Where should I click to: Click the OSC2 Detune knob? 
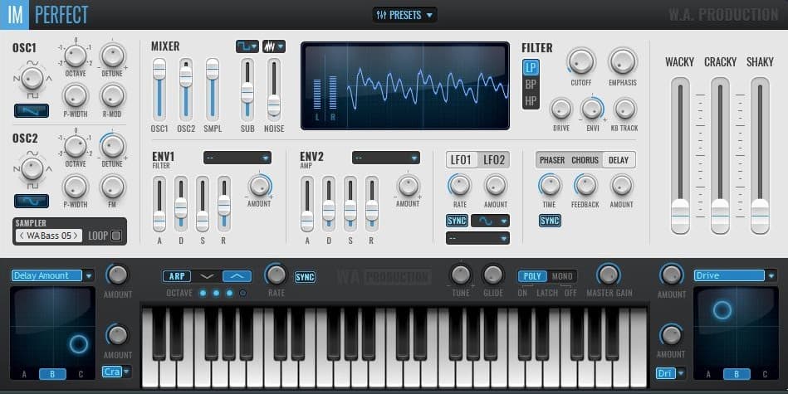coord(112,146)
